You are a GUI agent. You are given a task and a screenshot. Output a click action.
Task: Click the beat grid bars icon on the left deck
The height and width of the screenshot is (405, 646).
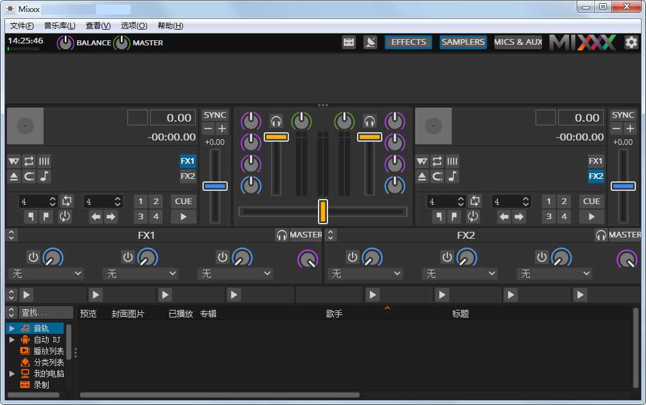coord(44,161)
